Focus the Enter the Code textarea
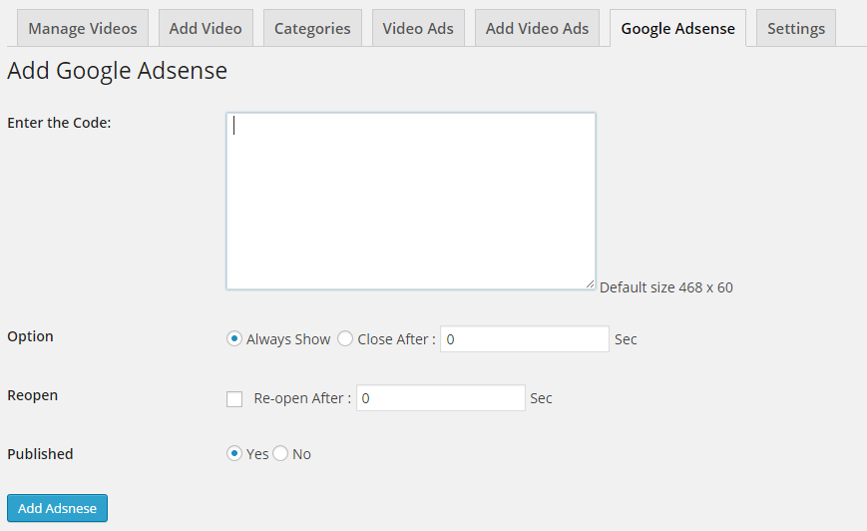The height and width of the screenshot is (531, 867). pos(411,201)
